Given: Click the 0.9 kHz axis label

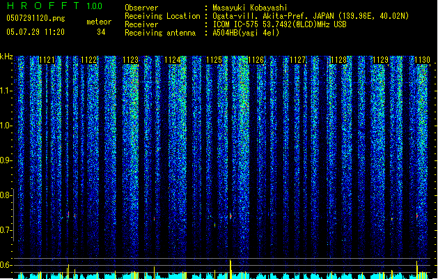Looking at the screenshot, I should tap(6, 160).
